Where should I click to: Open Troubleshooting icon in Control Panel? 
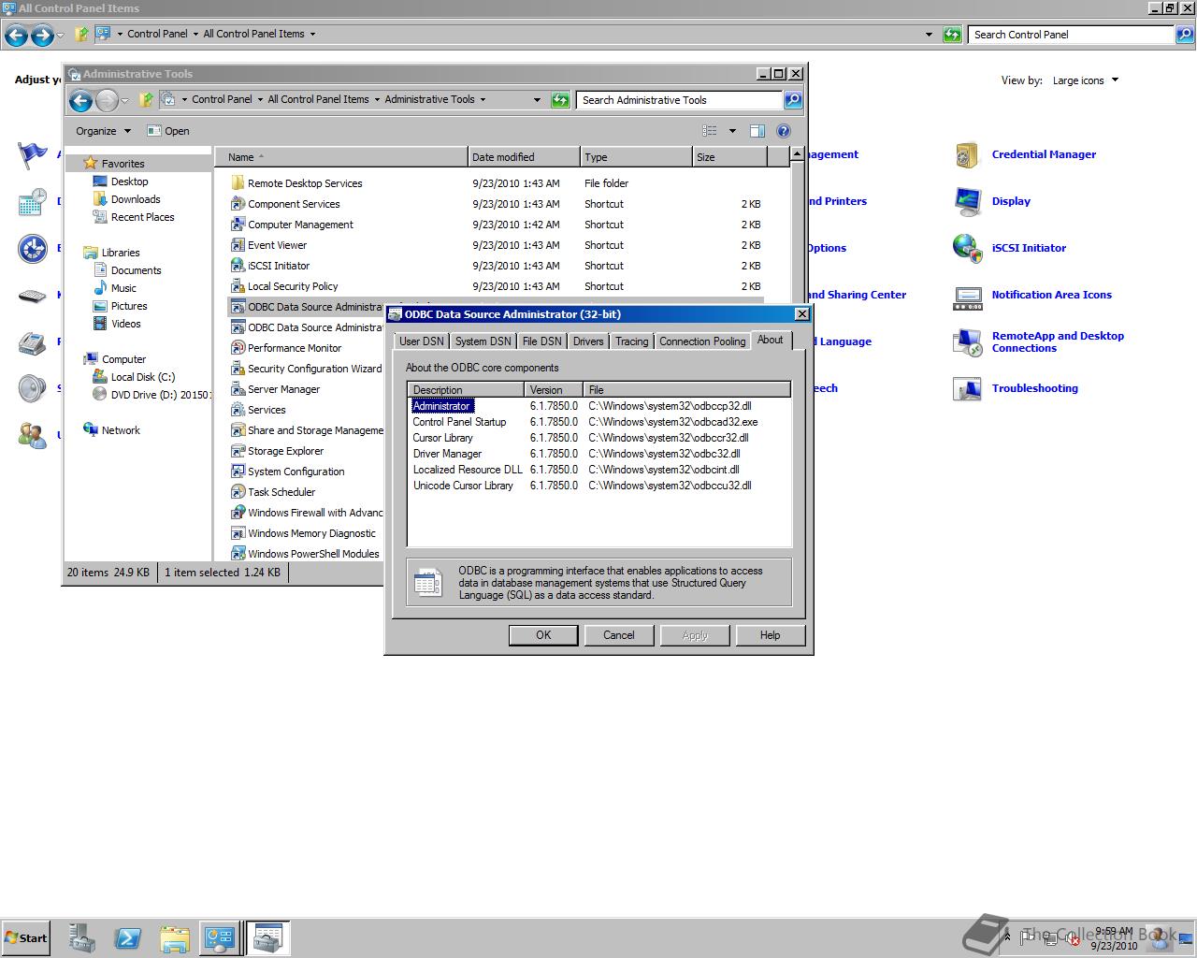pyautogui.click(x=967, y=388)
